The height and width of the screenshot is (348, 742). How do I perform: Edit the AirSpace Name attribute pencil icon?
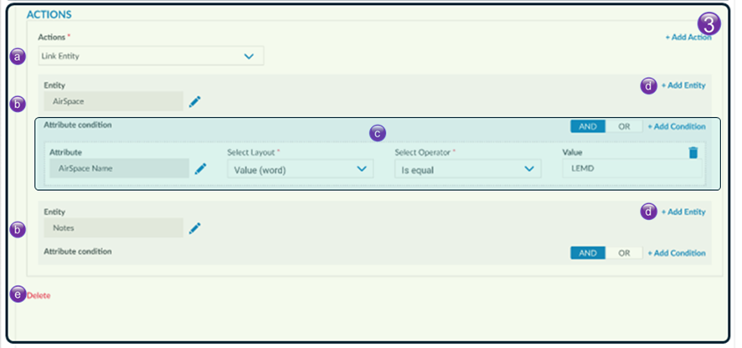click(x=200, y=169)
